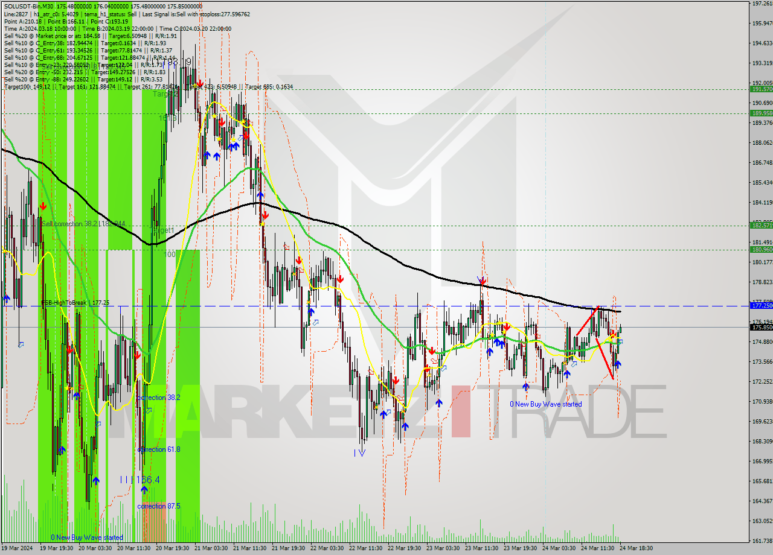This screenshot has height=555, width=773.
Task: Click the 188.062 price axis label
Action: point(763,143)
